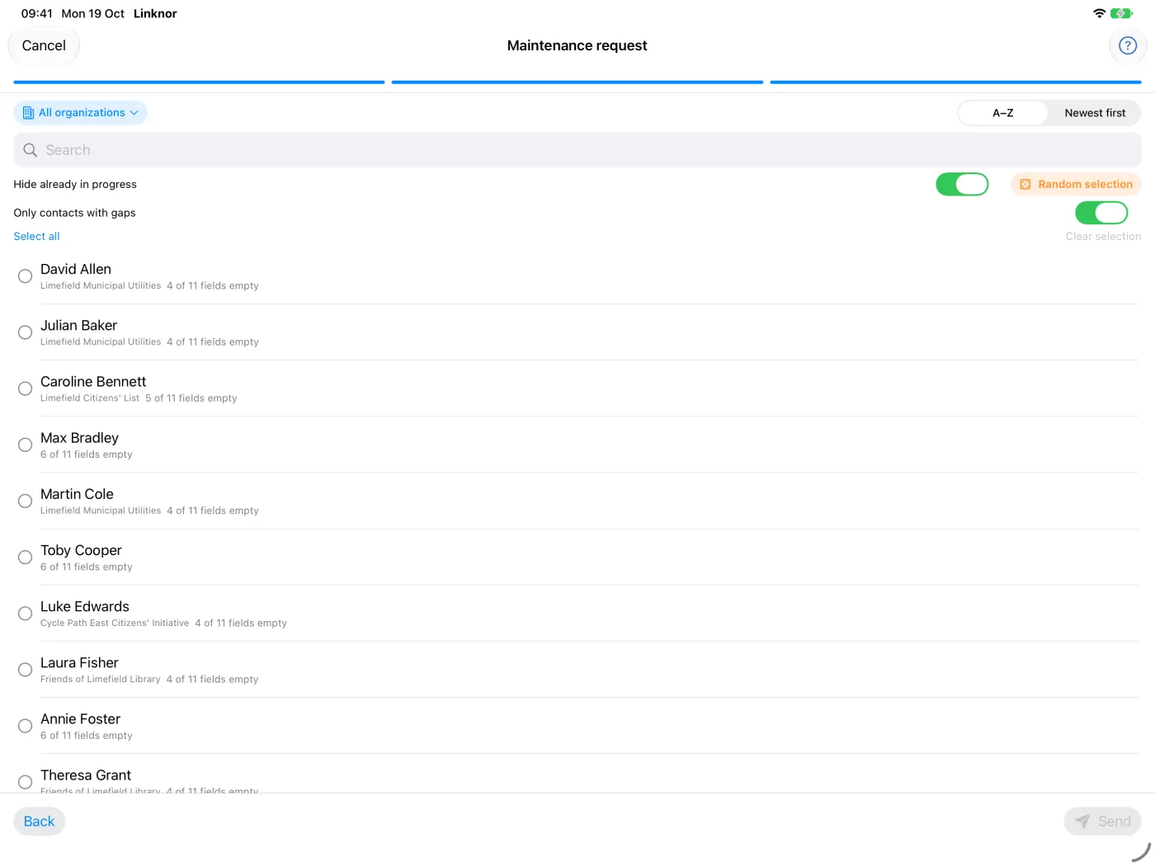Toggle Hide already in progress switch
This screenshot has width=1155, height=866.
pos(962,185)
